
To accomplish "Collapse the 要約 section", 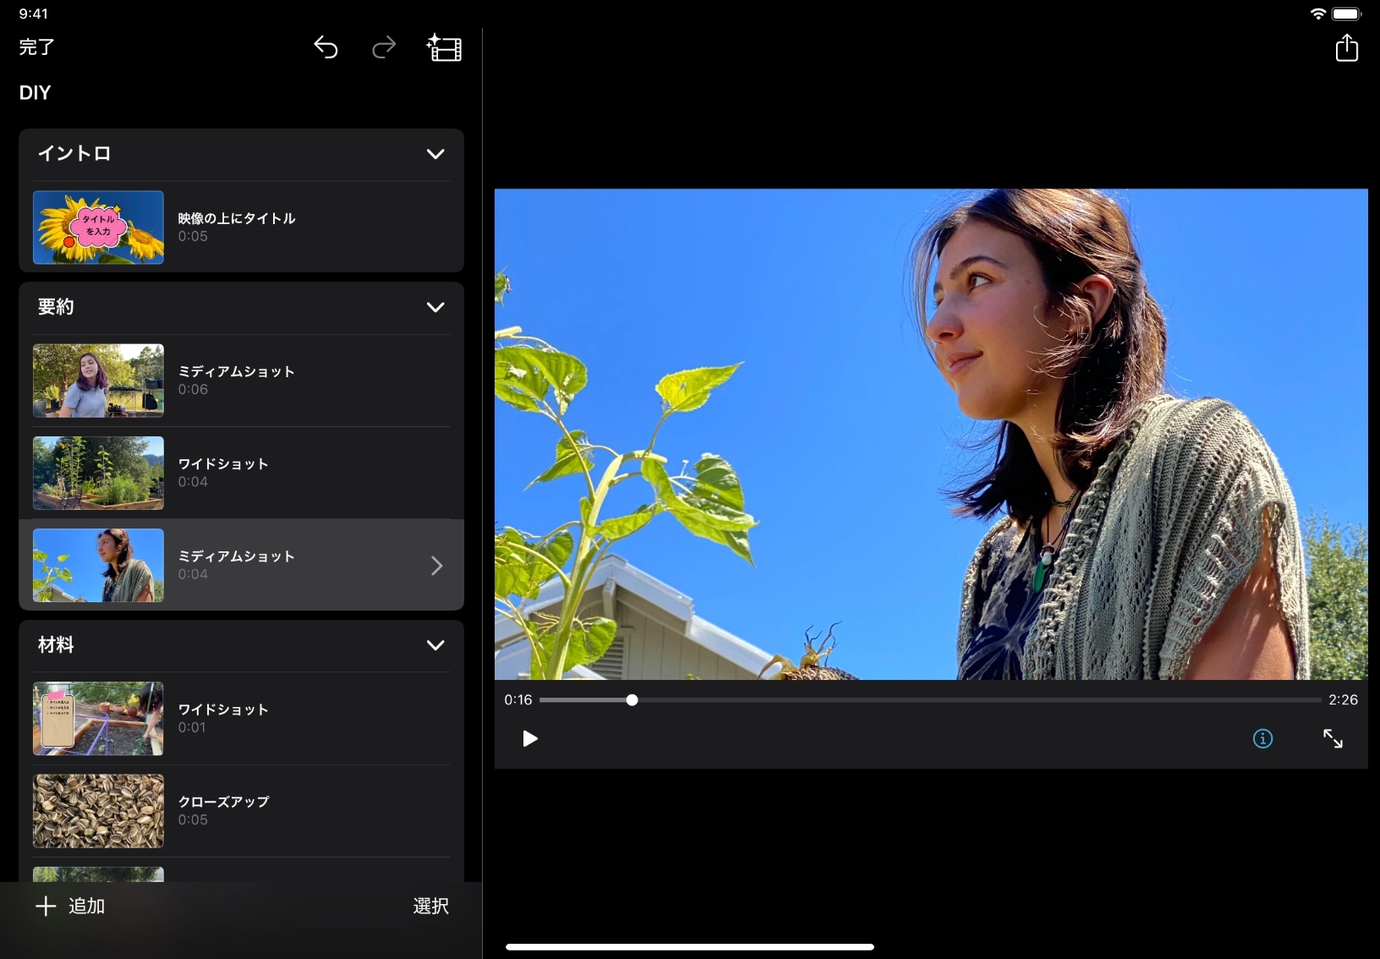I will pos(435,307).
